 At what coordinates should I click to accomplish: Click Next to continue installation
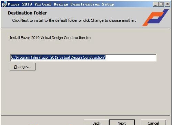(122, 123)
